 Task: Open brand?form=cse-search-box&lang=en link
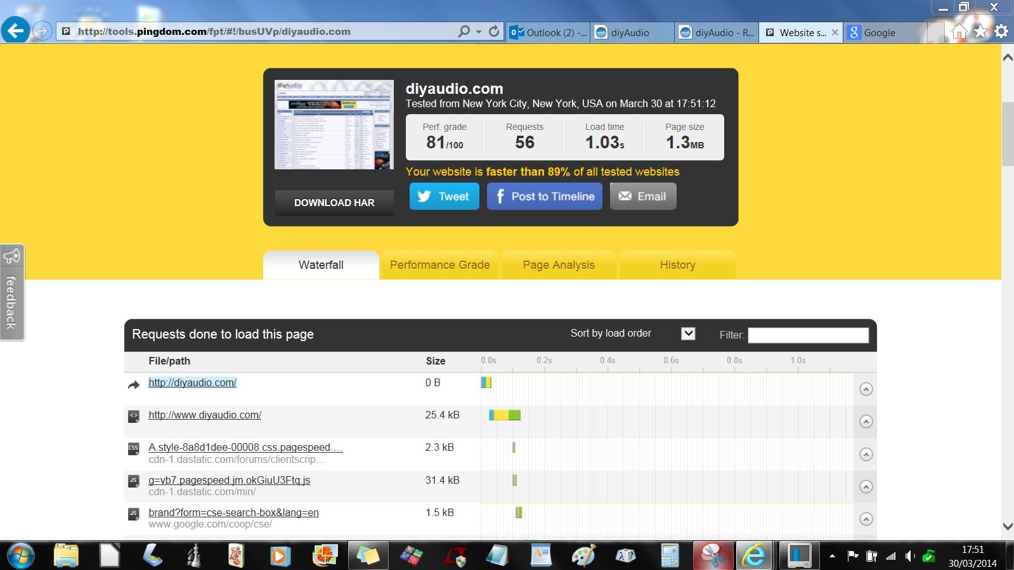click(x=233, y=512)
